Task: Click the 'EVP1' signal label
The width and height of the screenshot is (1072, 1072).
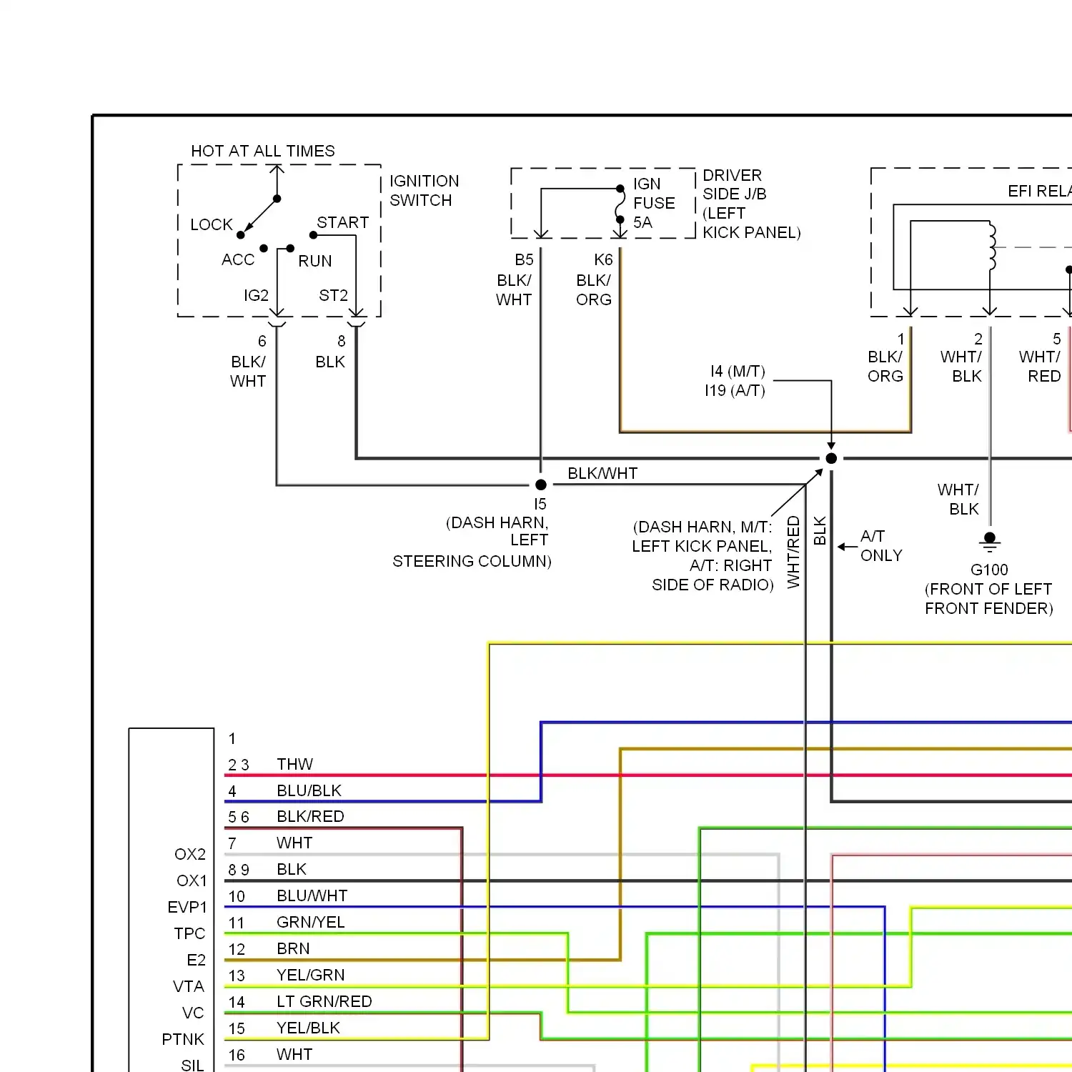Action: [x=187, y=907]
